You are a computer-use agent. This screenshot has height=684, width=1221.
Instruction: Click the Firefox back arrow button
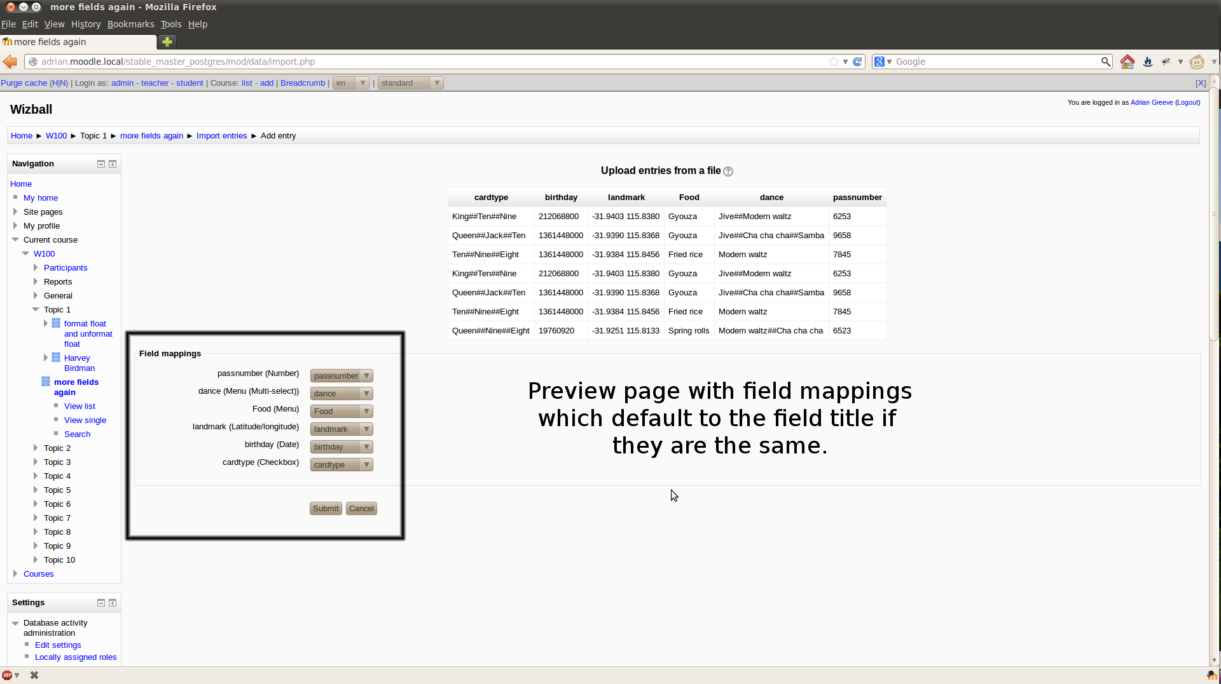point(10,62)
